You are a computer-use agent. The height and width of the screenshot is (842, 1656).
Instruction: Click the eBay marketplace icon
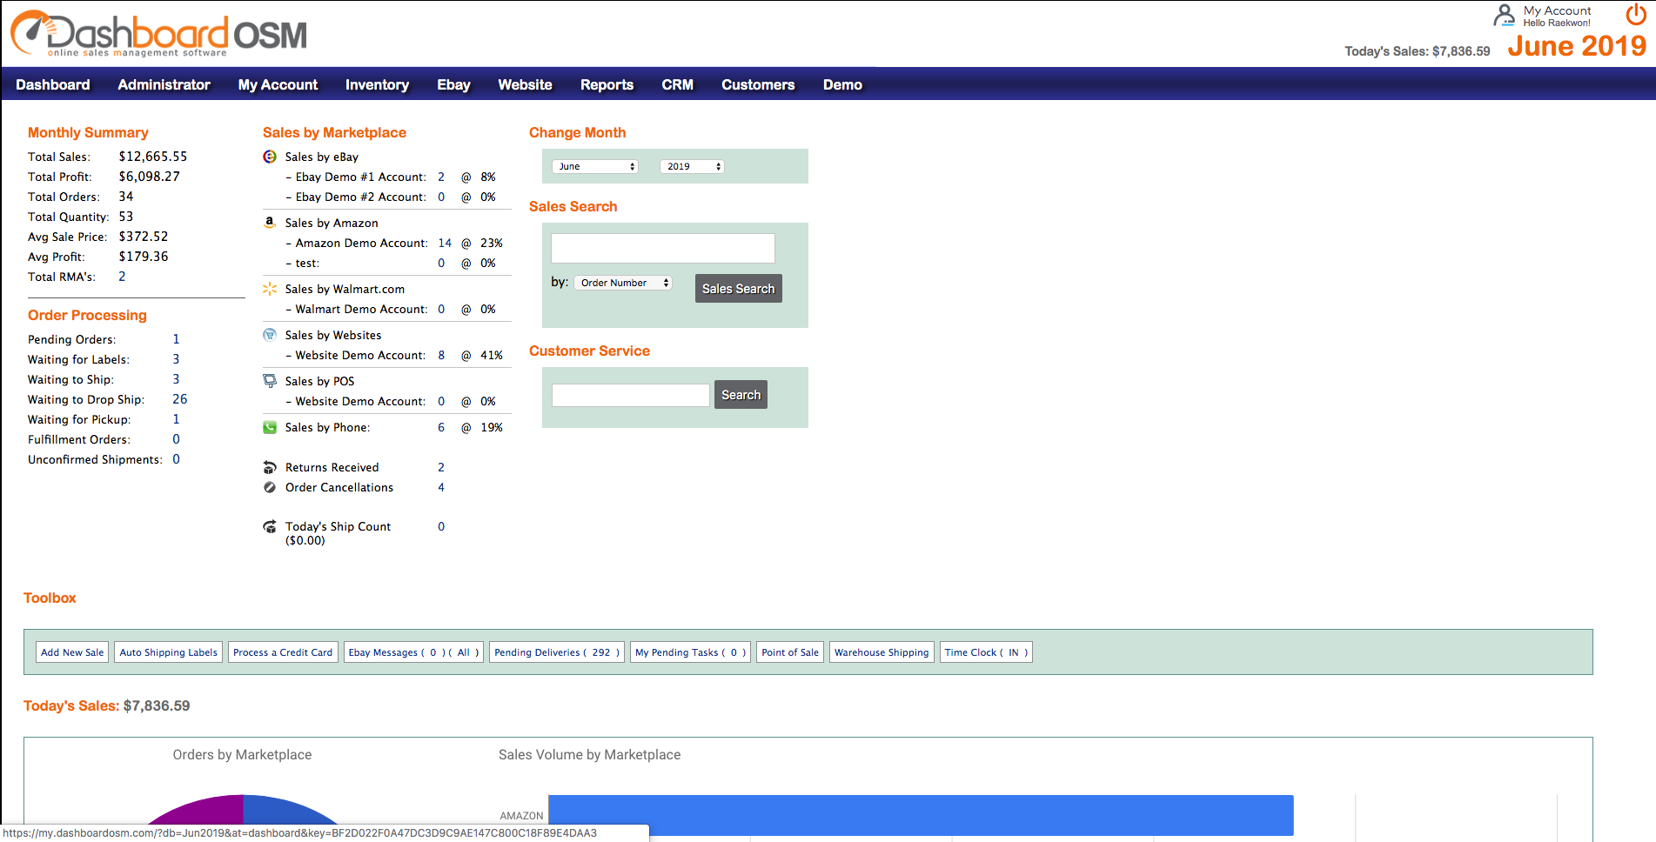269,157
